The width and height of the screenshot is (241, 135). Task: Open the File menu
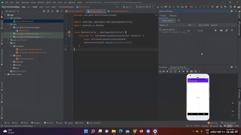(7, 3)
